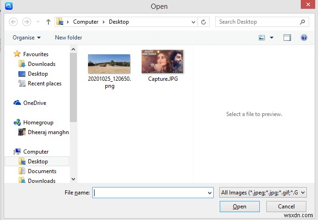Select Computer in the navigation tree

[36, 152]
